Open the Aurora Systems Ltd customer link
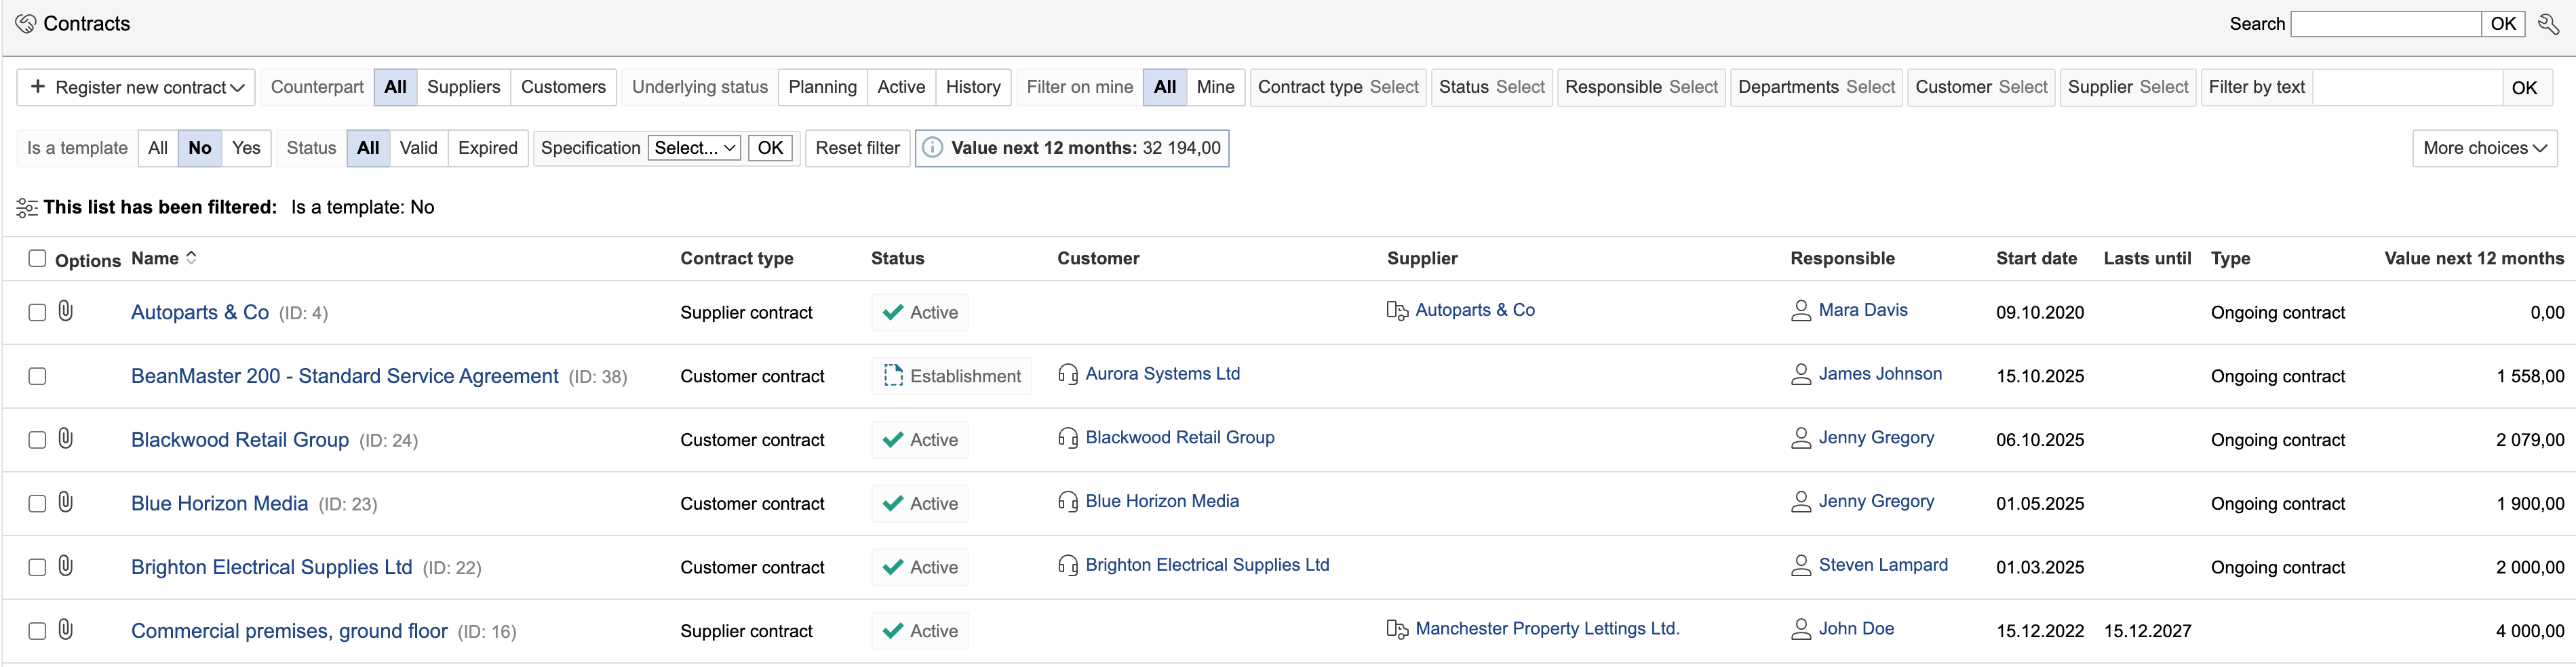This screenshot has height=667, width=2576. click(1162, 374)
